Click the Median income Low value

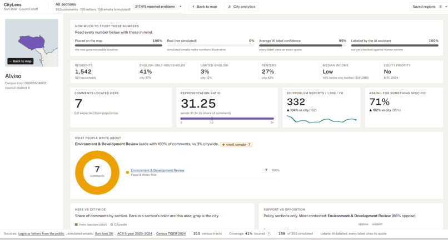pyautogui.click(x=328, y=72)
